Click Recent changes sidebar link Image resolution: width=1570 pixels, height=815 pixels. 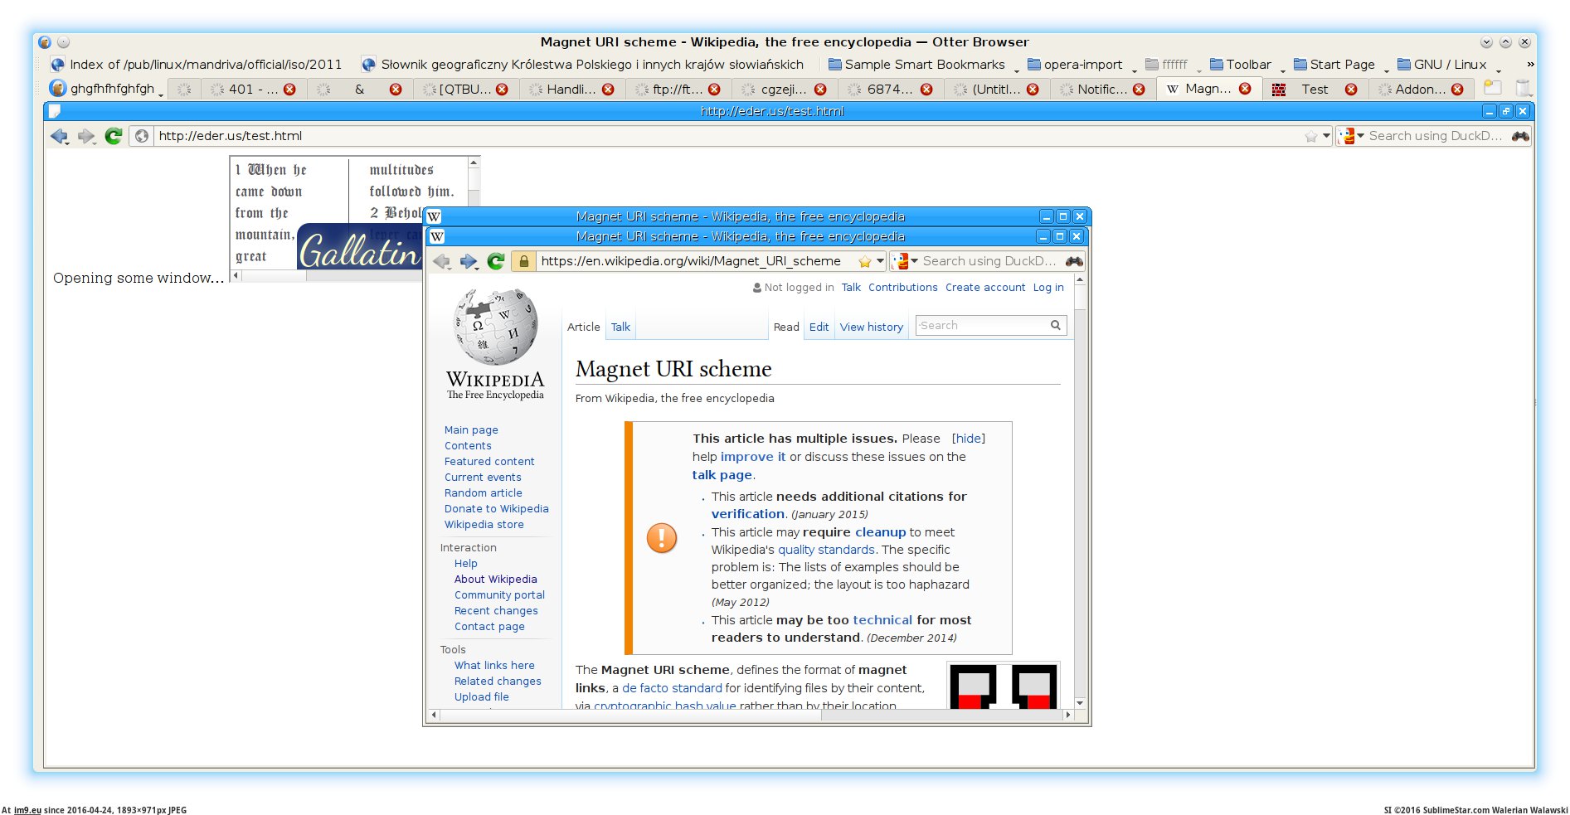click(x=496, y=611)
